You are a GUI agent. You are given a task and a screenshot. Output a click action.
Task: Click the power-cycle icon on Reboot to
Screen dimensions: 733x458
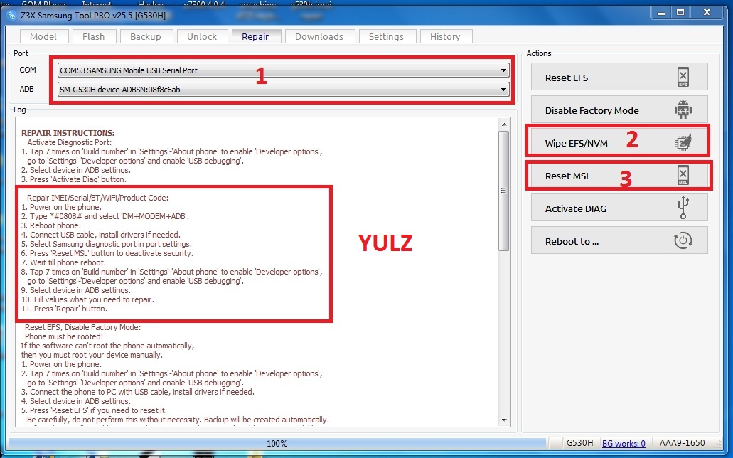coord(683,240)
